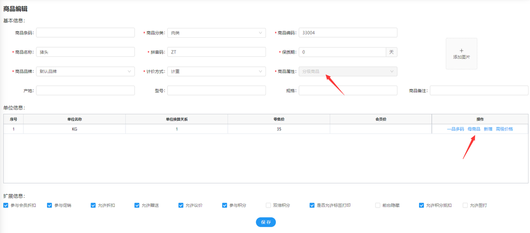Click the 保质期 input field
Screen dimensions: 530x233
point(343,52)
